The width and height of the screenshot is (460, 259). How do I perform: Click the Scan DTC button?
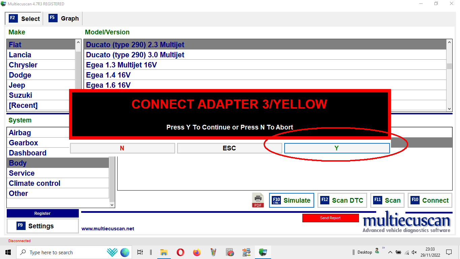click(x=342, y=200)
